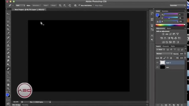The image size is (189, 106).
Task: Click the zoom percentage field in status bar
Action: coord(16,102)
